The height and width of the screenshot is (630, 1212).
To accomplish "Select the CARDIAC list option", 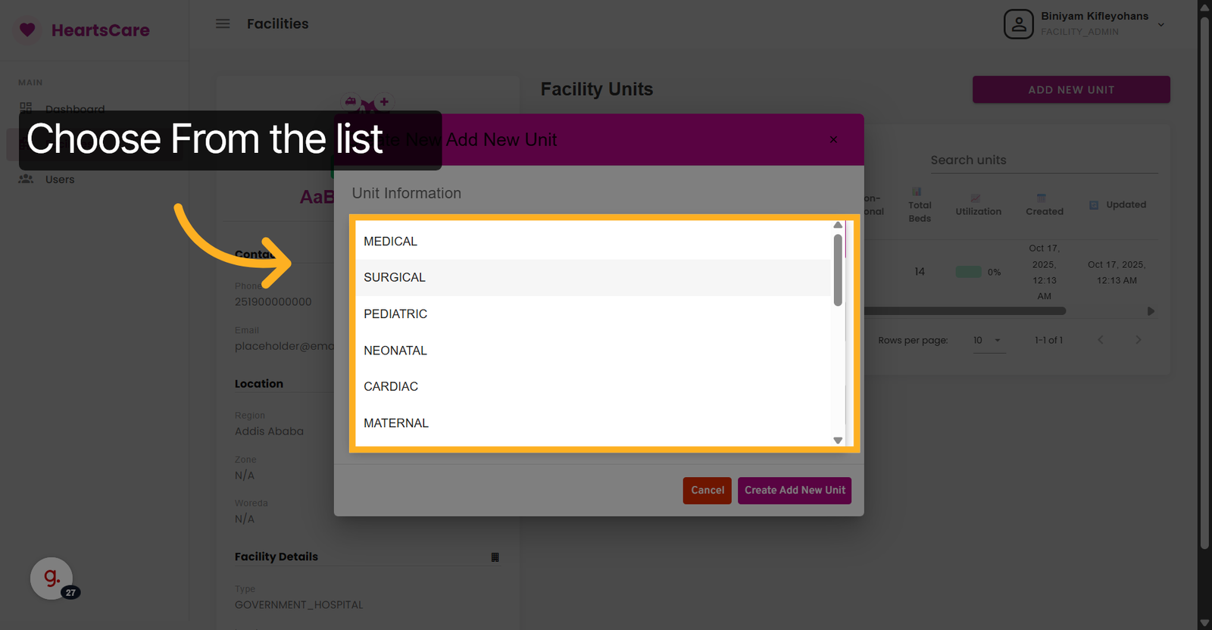I will [391, 387].
